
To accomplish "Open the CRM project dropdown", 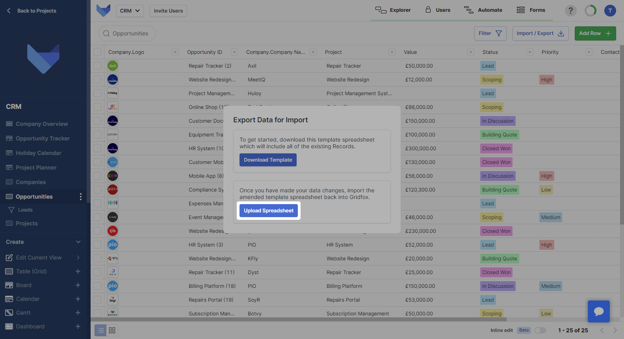I will pyautogui.click(x=130, y=11).
